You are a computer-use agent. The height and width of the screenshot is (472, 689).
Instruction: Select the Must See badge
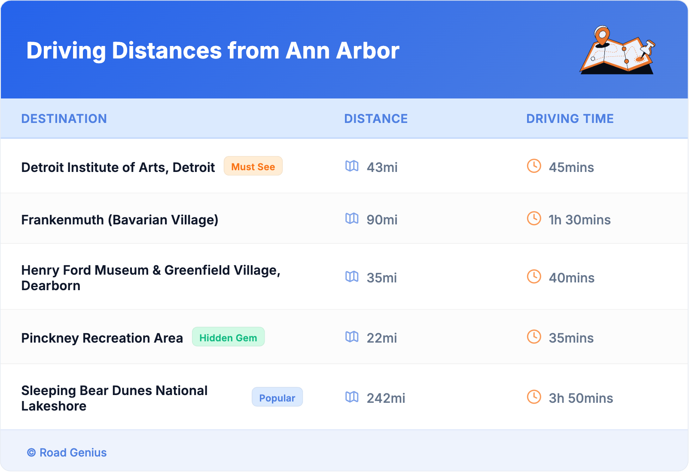coord(253,167)
